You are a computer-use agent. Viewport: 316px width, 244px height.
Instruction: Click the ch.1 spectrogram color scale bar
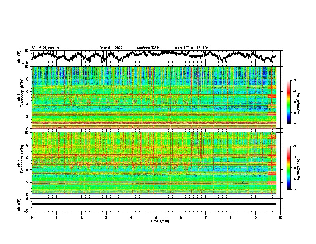[288, 102]
